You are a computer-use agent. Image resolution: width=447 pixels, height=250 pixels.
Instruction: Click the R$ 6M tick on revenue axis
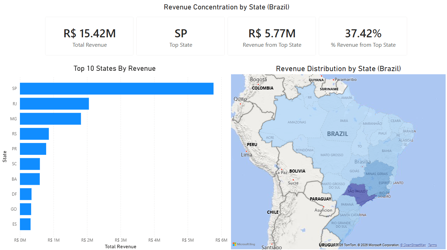point(221,240)
